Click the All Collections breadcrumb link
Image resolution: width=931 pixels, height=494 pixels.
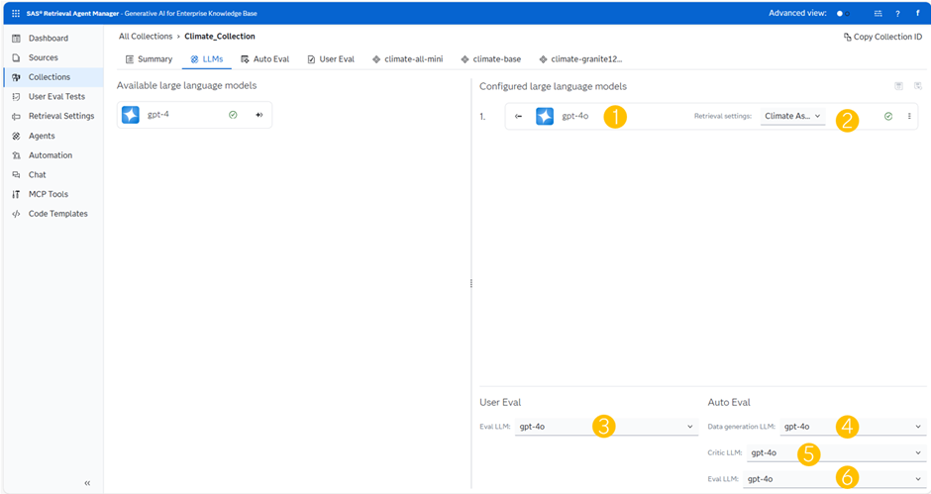pos(146,37)
